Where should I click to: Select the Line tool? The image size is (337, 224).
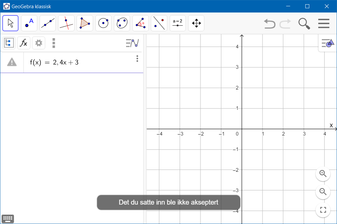coord(47,23)
